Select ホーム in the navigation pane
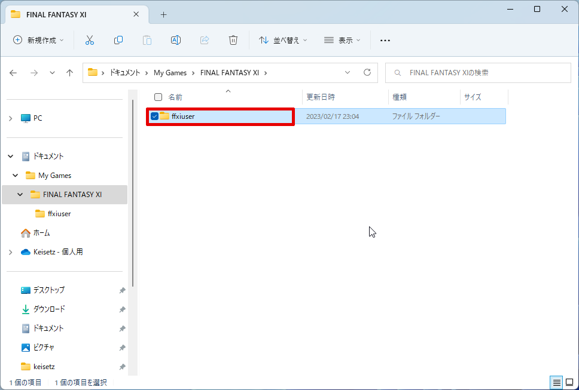579x390 pixels. coord(41,233)
